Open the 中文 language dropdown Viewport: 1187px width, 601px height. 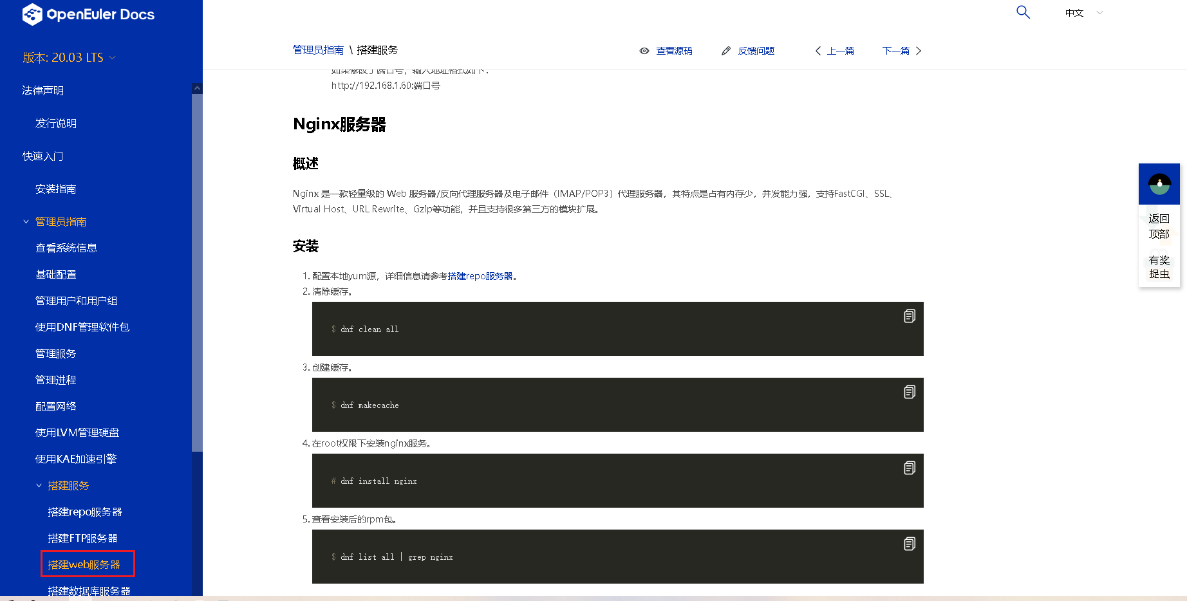[x=1084, y=13]
